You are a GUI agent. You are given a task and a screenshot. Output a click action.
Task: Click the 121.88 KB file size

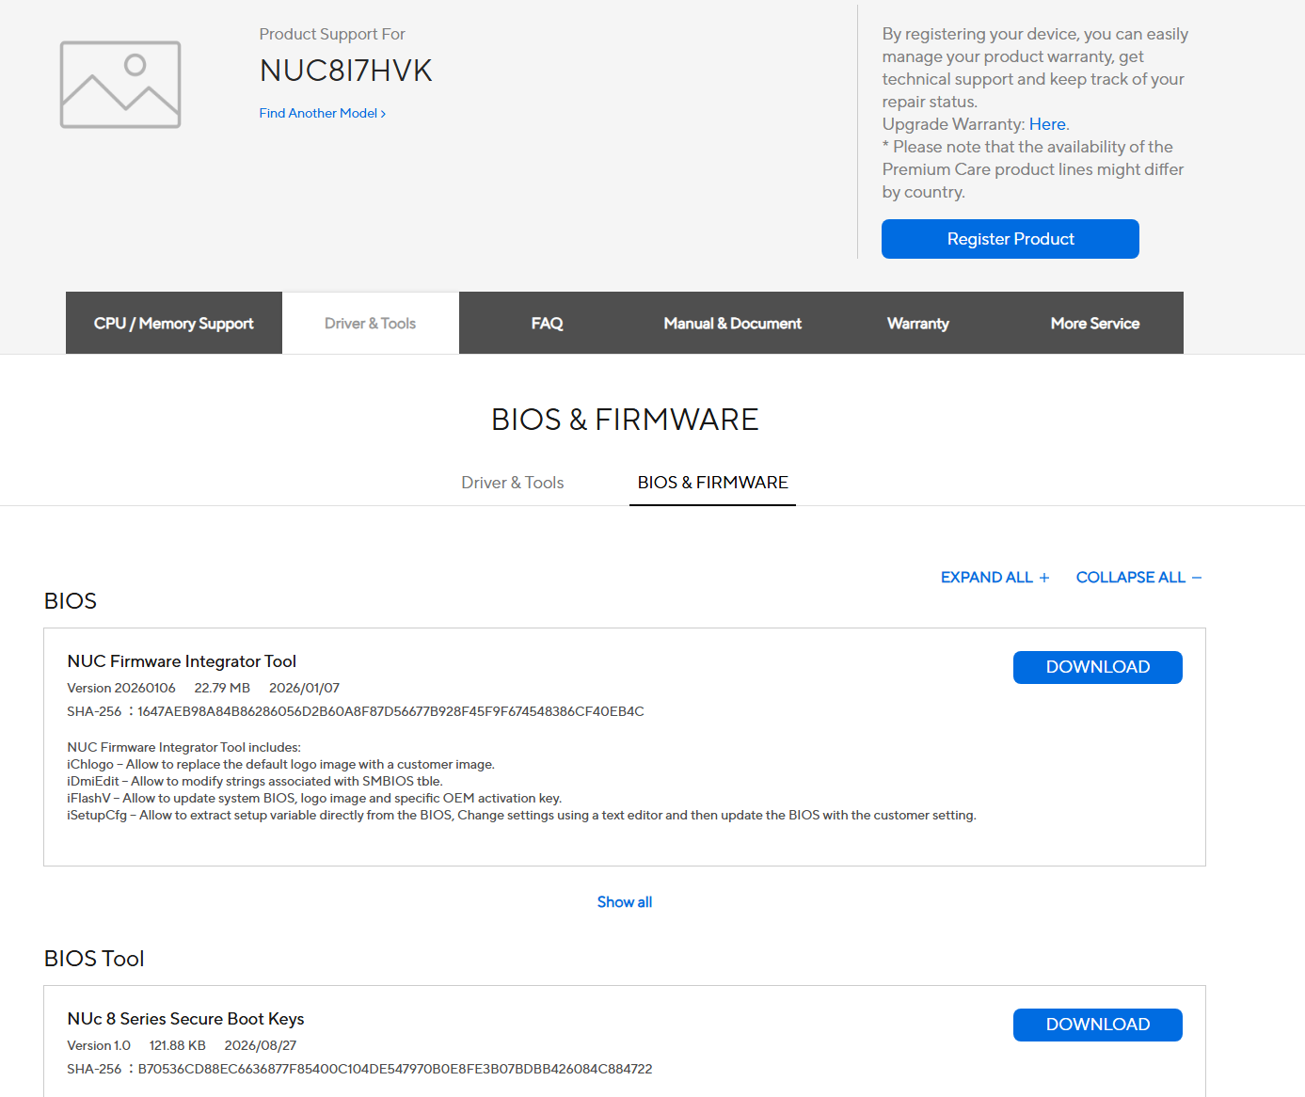[178, 1045]
